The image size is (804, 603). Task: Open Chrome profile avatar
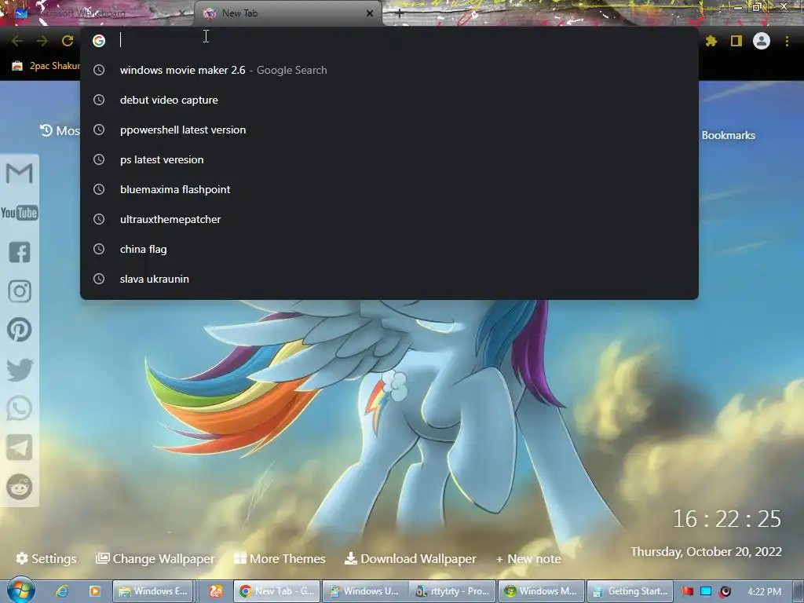coord(762,41)
